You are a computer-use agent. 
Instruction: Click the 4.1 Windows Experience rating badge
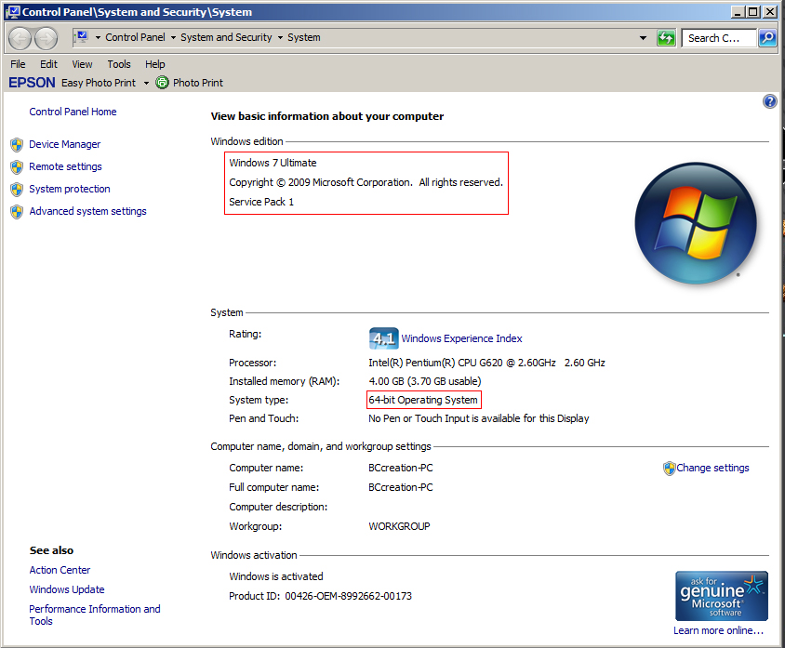pos(383,338)
